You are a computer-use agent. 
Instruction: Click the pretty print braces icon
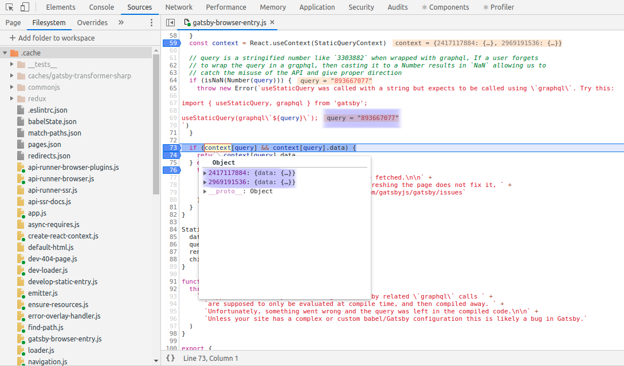[170, 358]
